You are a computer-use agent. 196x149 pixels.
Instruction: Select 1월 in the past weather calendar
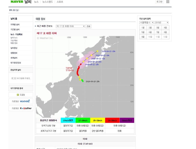[143, 28]
